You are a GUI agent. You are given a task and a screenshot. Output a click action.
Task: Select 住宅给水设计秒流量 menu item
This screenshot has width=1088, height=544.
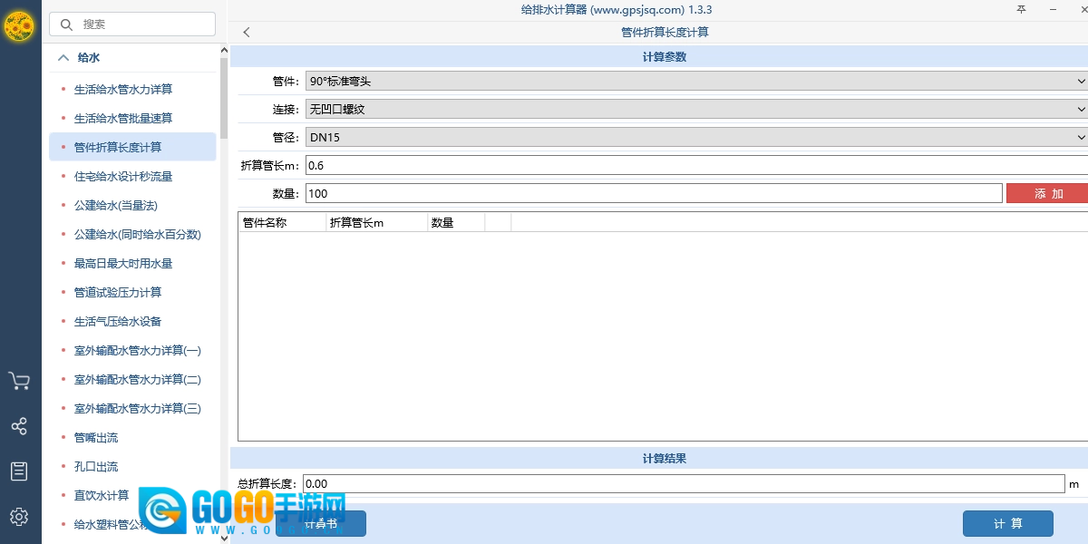[x=123, y=177]
